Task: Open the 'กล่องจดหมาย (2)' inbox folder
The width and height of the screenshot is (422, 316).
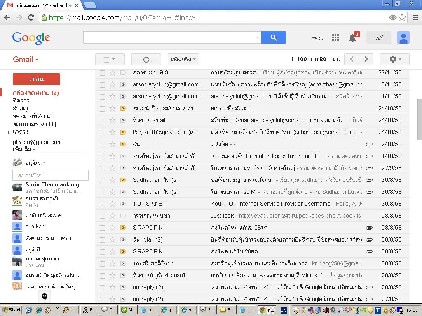Action: coord(35,93)
